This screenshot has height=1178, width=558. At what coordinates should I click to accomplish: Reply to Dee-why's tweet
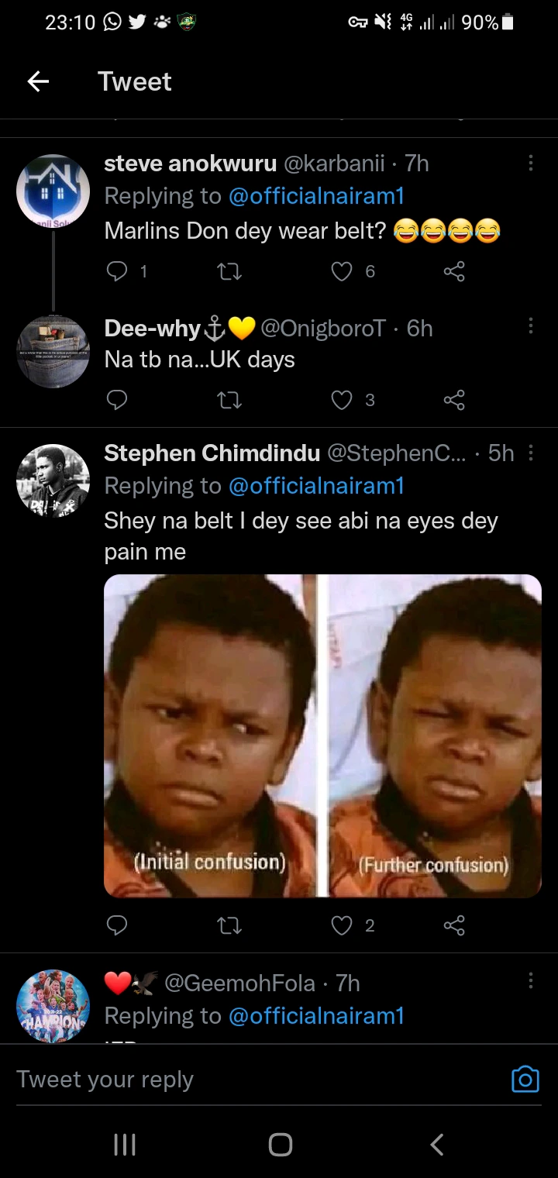pos(116,399)
